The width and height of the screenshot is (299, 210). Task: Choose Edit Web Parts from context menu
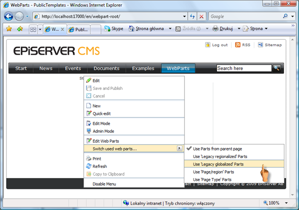point(106,141)
